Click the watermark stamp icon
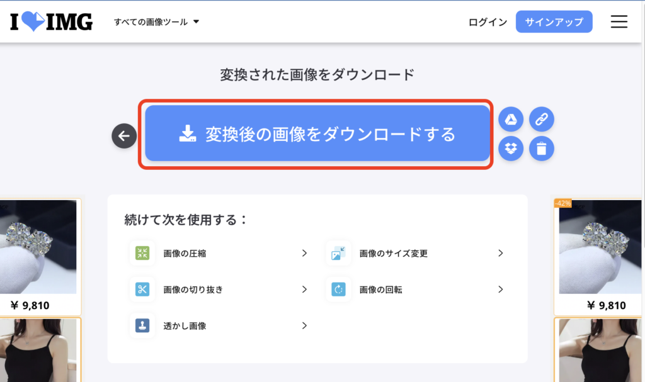 tap(142, 325)
